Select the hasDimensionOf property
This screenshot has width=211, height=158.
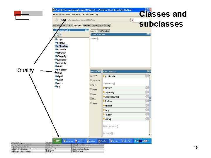point(62,46)
